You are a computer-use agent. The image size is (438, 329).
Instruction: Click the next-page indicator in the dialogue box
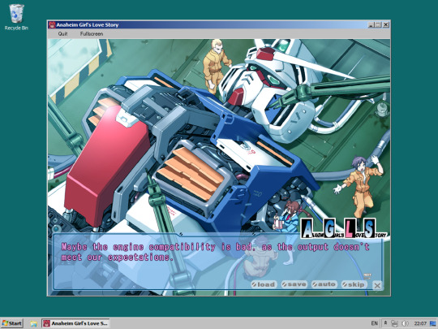tap(367, 276)
